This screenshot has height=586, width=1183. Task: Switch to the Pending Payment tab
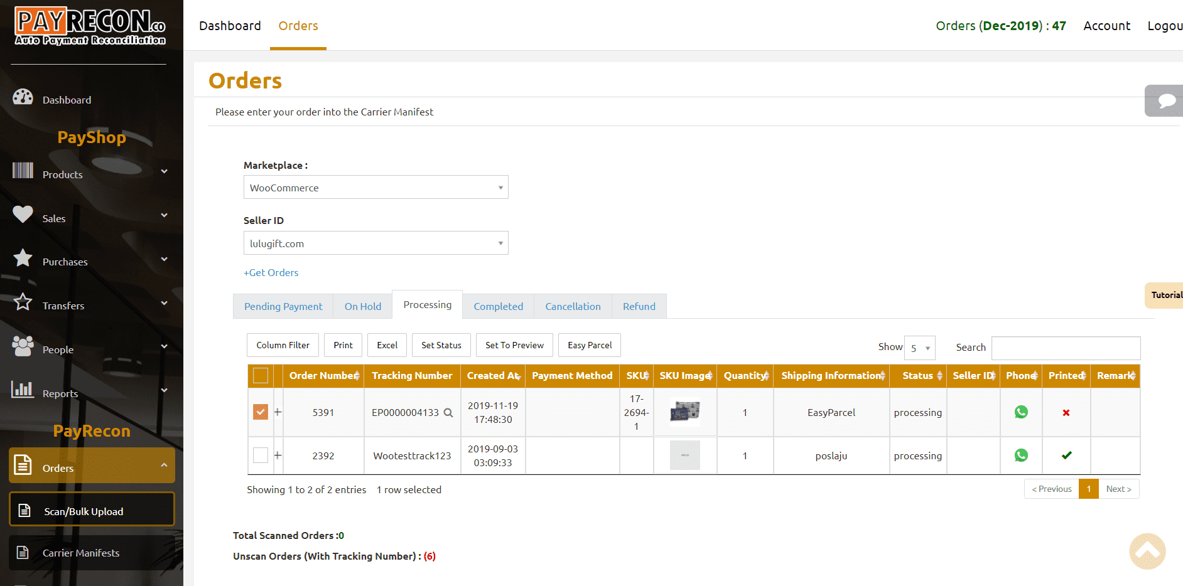click(x=283, y=306)
